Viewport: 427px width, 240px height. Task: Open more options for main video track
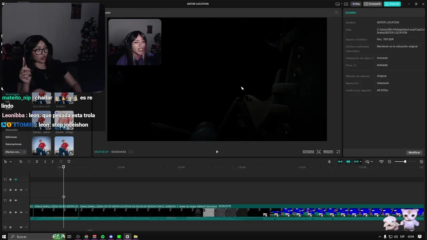(26, 212)
